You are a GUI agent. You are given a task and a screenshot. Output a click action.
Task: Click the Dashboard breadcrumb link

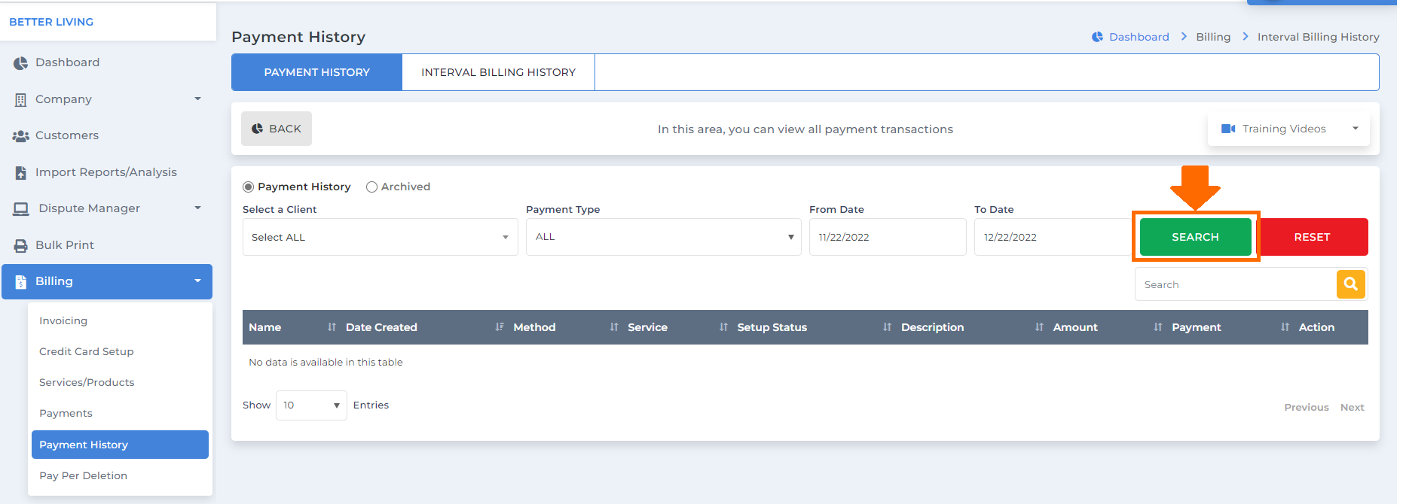pyautogui.click(x=1139, y=37)
